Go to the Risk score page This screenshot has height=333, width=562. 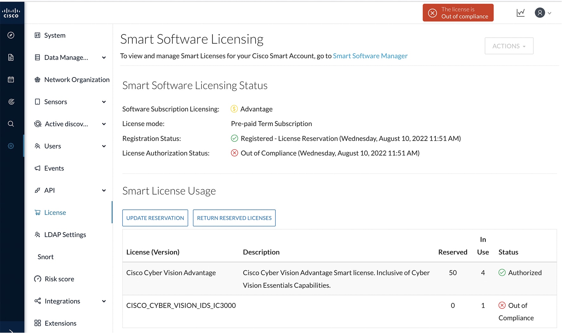click(59, 279)
